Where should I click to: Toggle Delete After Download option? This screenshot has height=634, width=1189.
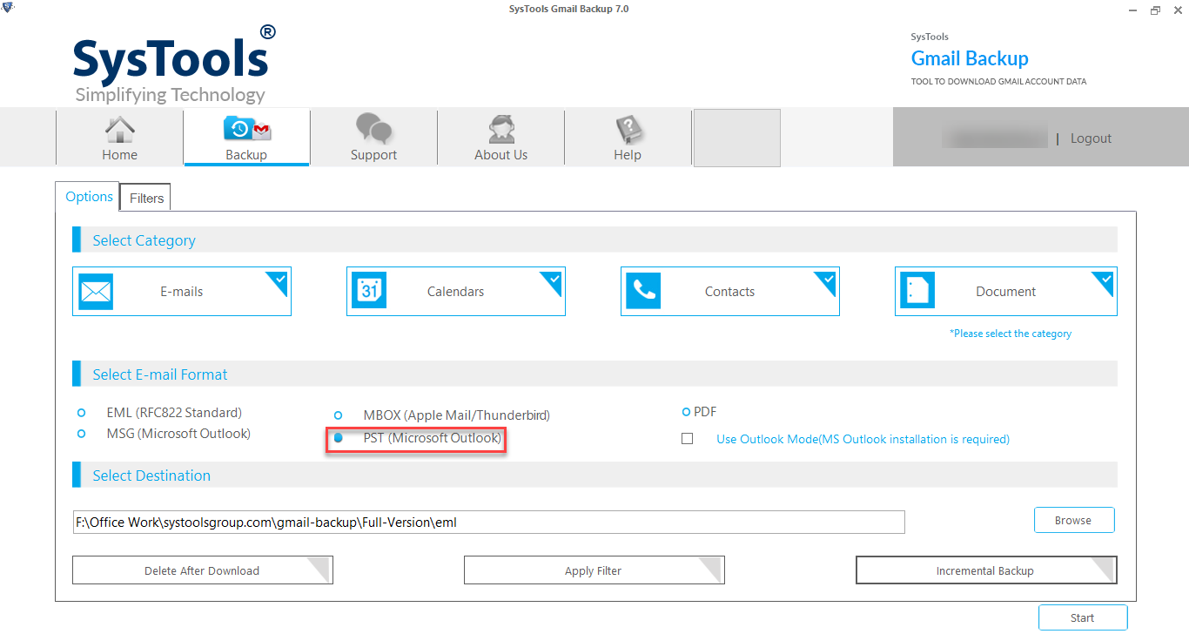202,570
